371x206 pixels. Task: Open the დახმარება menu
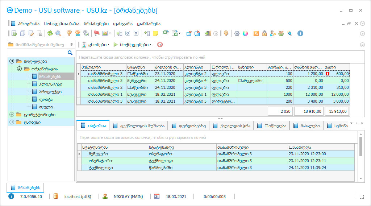tap(149, 24)
